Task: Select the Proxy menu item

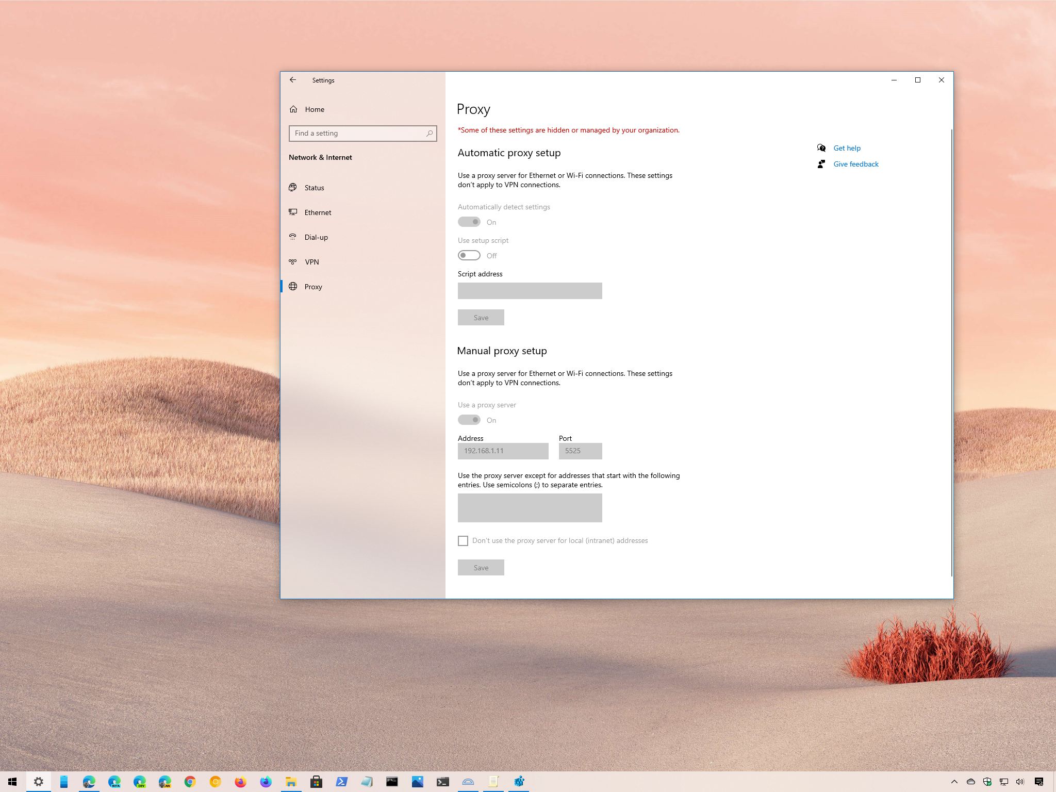Action: (x=315, y=285)
